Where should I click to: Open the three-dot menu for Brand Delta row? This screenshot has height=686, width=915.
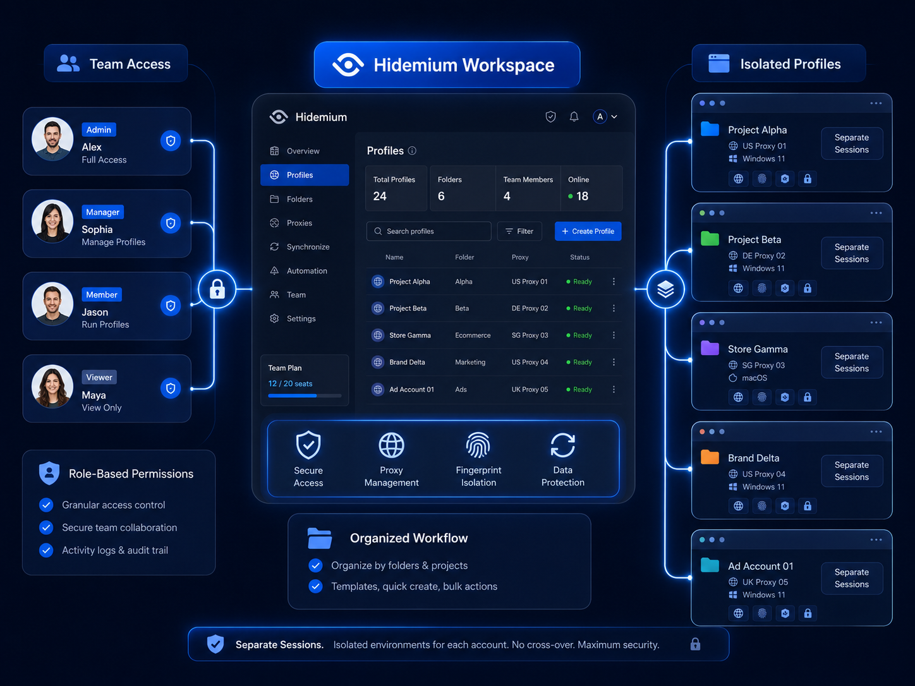click(614, 362)
